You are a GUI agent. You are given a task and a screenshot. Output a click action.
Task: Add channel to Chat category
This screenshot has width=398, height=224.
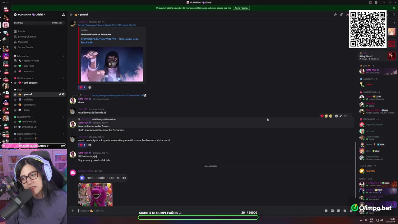(x=63, y=90)
